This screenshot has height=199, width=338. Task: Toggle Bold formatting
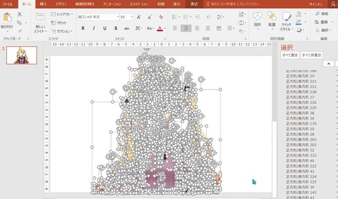pyautogui.click(x=83, y=28)
